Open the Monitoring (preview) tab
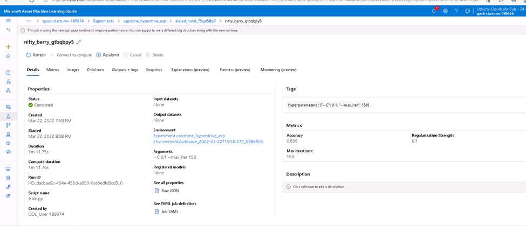The width and height of the screenshot is (526, 226). pyautogui.click(x=278, y=69)
